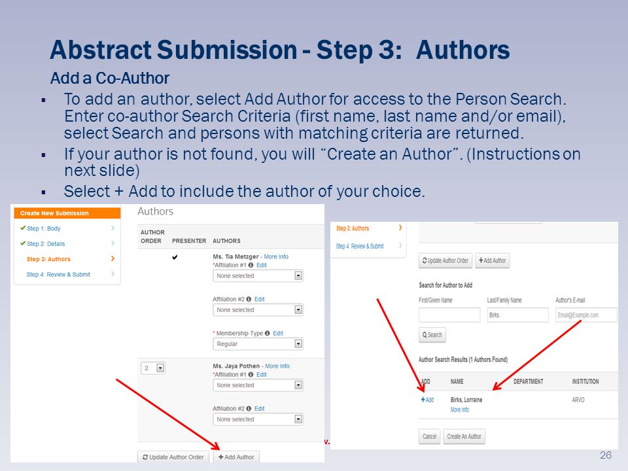
Task: Click the Membership Type info icon
Action: click(x=267, y=333)
